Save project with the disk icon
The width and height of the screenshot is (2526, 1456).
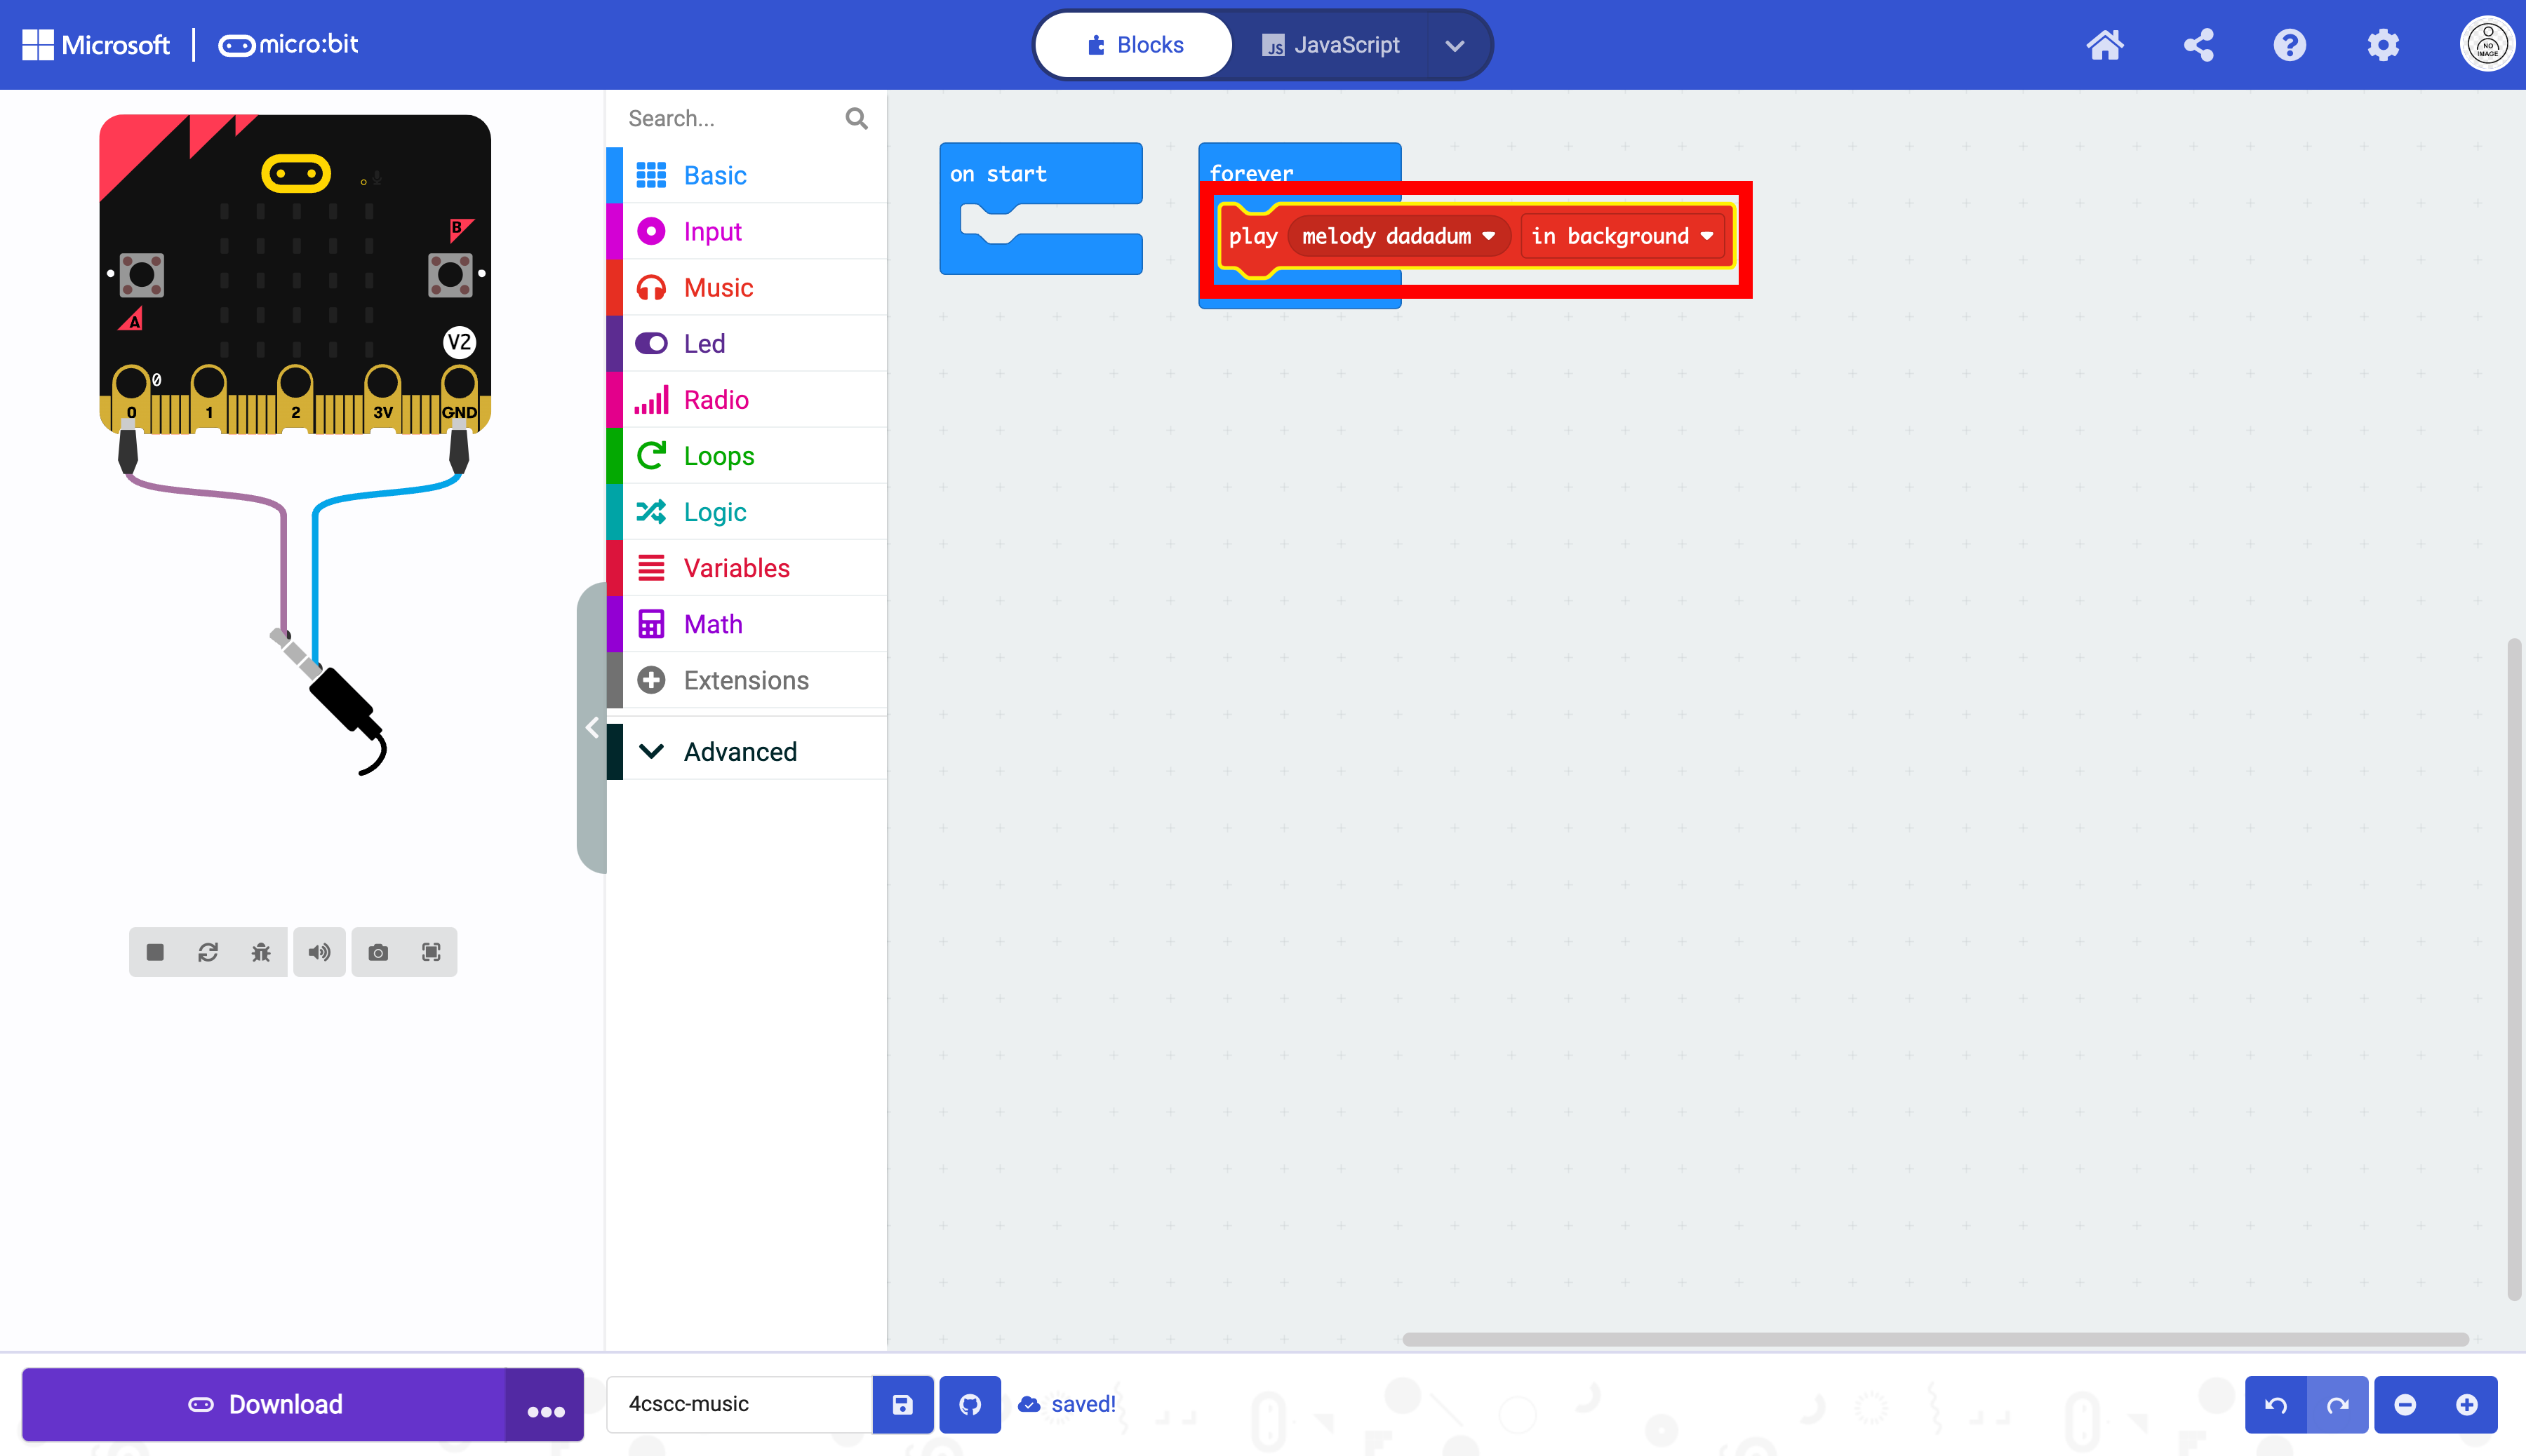click(902, 1404)
